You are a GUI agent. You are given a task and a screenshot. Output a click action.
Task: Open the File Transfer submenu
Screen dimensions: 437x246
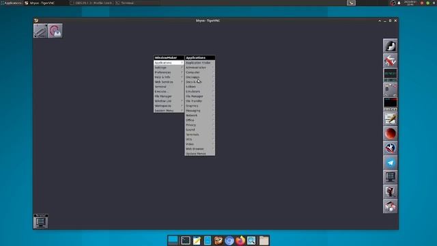[199, 101]
